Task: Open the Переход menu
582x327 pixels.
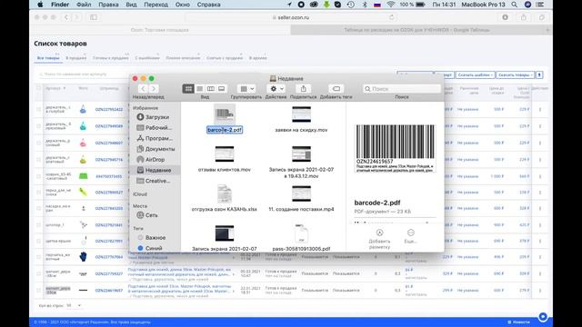Action: [156, 5]
